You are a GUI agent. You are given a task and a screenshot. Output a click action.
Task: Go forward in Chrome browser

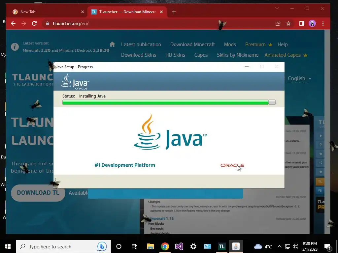click(x=24, y=23)
